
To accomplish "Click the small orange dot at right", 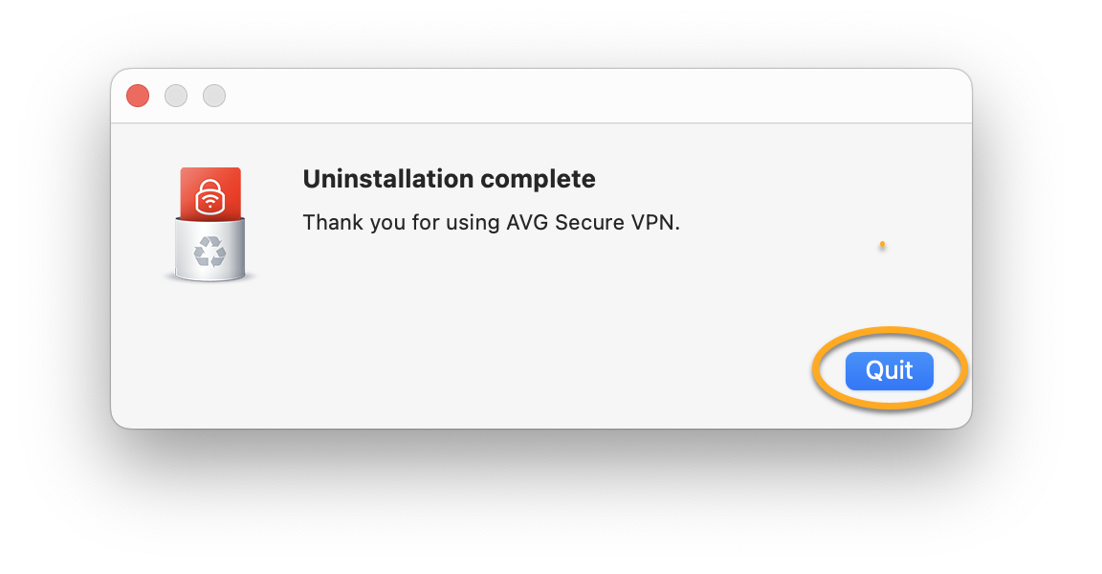I will coord(882,246).
